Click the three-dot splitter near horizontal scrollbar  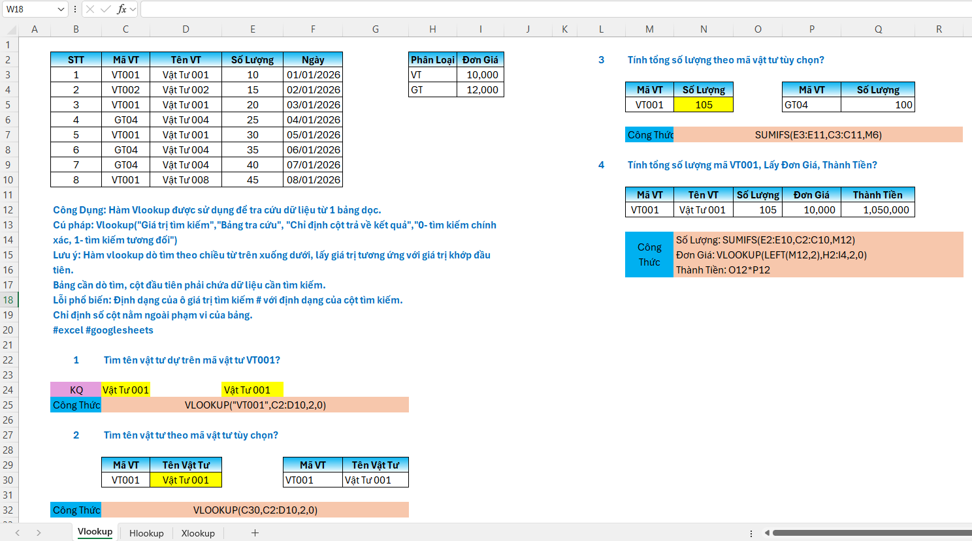click(751, 533)
